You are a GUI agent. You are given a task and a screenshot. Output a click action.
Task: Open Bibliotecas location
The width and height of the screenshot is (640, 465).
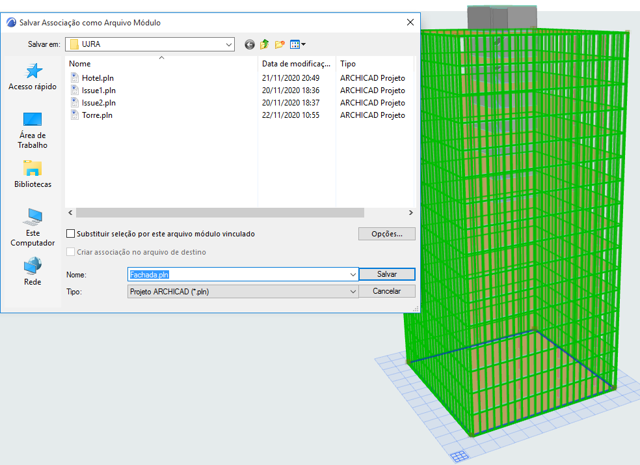(x=33, y=174)
